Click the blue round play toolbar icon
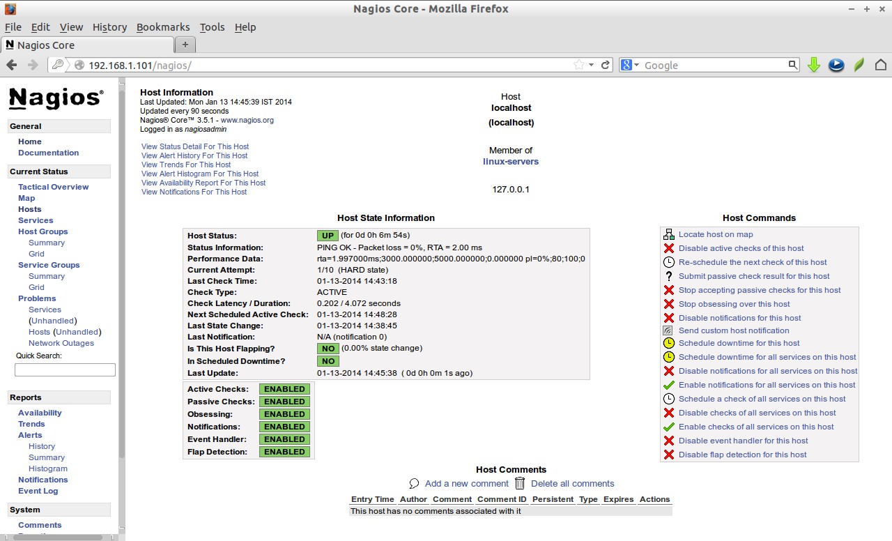The width and height of the screenshot is (892, 541). click(836, 65)
